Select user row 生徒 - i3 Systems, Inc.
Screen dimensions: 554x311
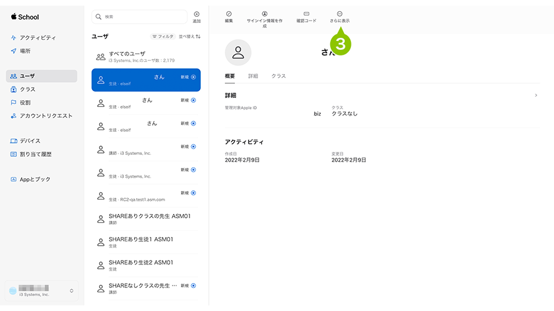(146, 173)
